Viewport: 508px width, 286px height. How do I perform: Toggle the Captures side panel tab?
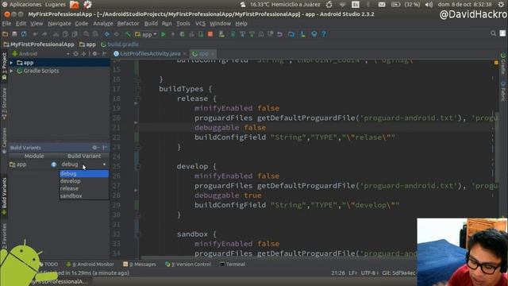click(x=4, y=141)
